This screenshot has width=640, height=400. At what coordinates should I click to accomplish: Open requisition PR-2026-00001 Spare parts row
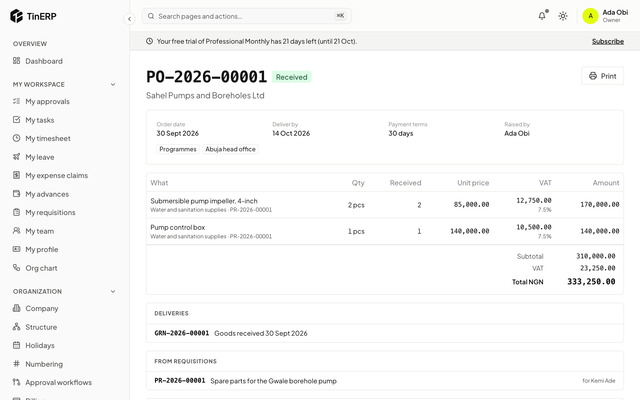(x=385, y=381)
